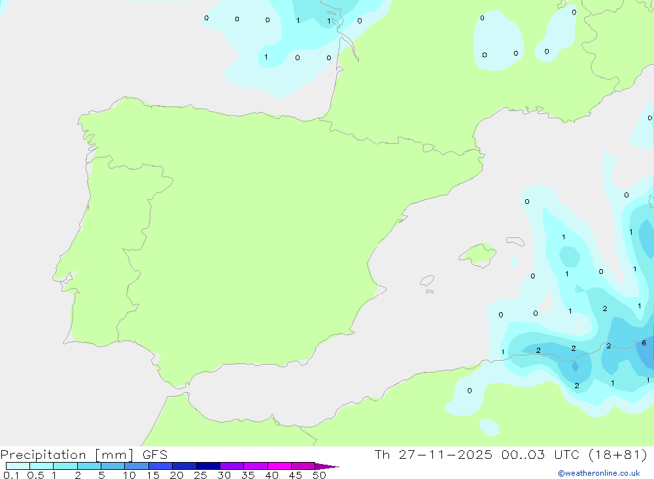Click the "6" precipitation value on the map

point(644,343)
